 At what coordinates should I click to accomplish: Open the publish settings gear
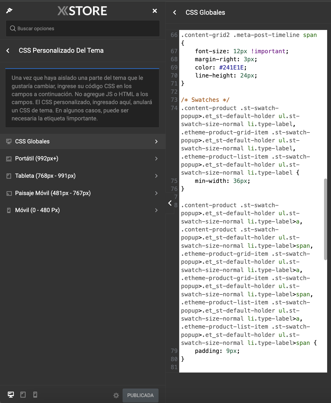coord(116,396)
